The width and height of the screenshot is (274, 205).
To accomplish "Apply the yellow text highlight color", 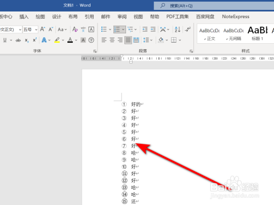I will pyautogui.click(x=57, y=40).
